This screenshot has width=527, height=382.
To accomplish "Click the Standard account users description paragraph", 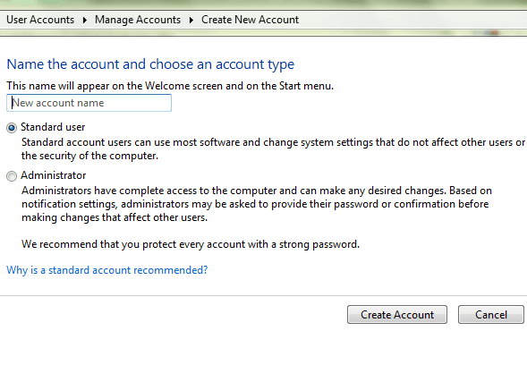I will point(273,149).
